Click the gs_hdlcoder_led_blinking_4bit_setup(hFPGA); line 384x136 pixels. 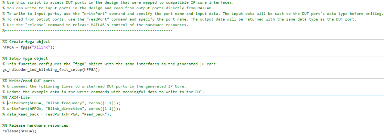[x=51, y=70]
